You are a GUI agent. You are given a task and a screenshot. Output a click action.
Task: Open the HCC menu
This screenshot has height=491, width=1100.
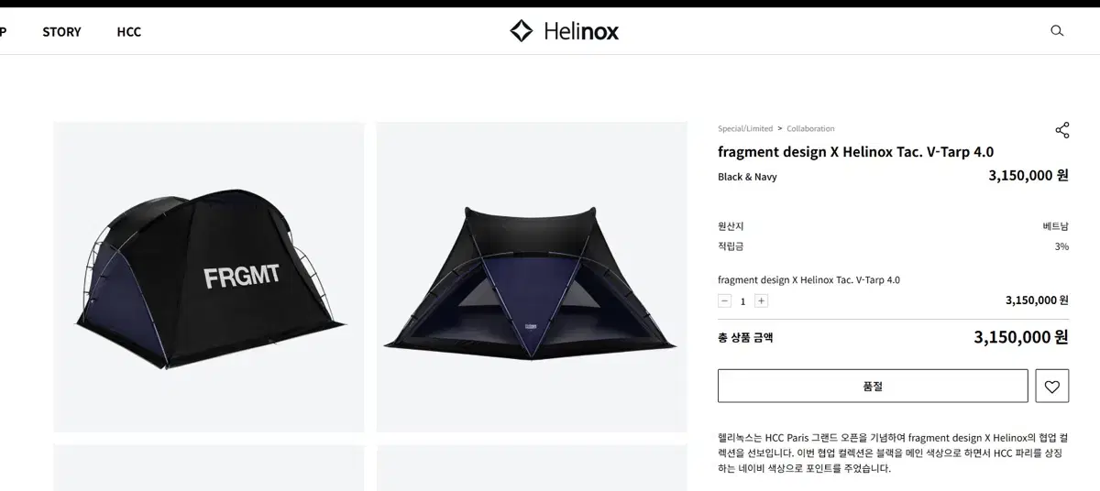coord(128,32)
